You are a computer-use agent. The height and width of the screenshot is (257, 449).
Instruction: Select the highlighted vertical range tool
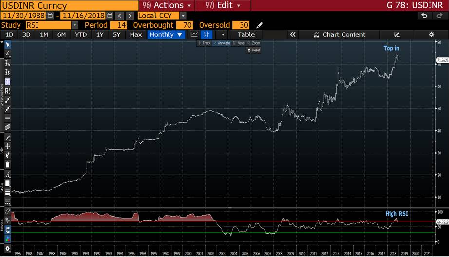point(8,82)
